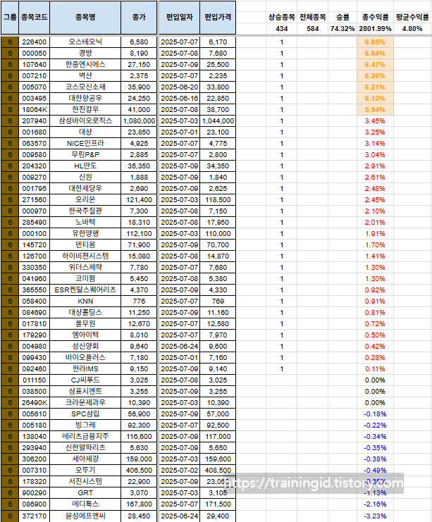Select the 풀무원 name cell
The height and width of the screenshot is (522, 432).
(85, 324)
